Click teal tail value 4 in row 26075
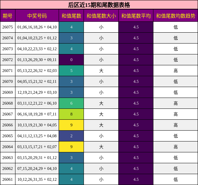Viewport: 198px width, 185px height. [x=71, y=27]
